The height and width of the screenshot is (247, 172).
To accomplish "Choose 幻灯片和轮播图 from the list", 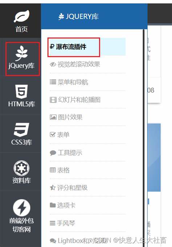I will [x=88, y=100].
